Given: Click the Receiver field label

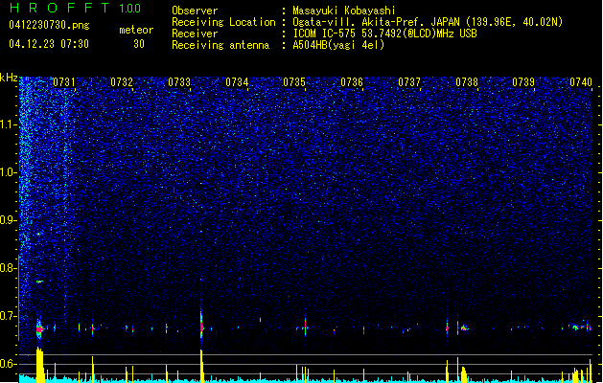Looking at the screenshot, I should coord(195,34).
